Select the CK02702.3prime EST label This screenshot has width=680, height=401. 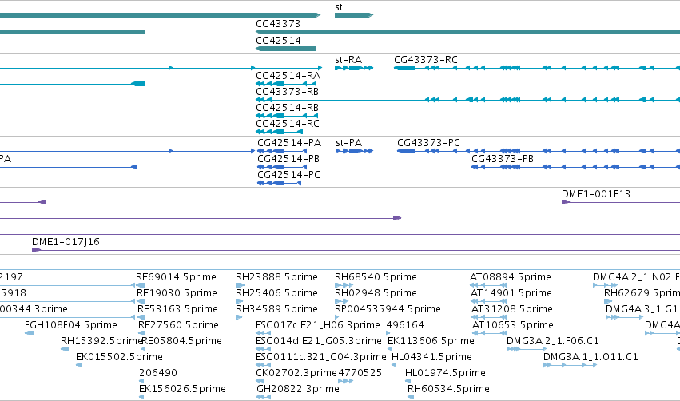click(x=296, y=373)
